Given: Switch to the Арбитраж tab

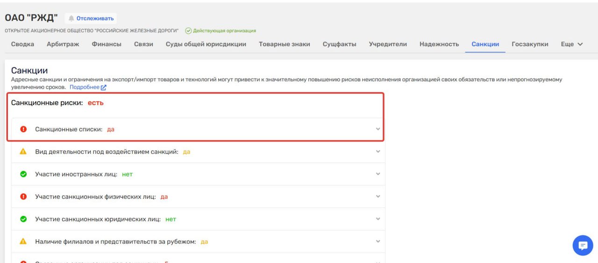Looking at the screenshot, I should 63,44.
